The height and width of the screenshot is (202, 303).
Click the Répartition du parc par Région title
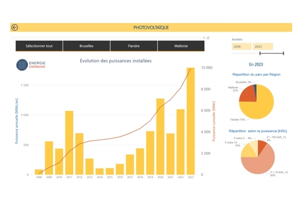(x=257, y=74)
